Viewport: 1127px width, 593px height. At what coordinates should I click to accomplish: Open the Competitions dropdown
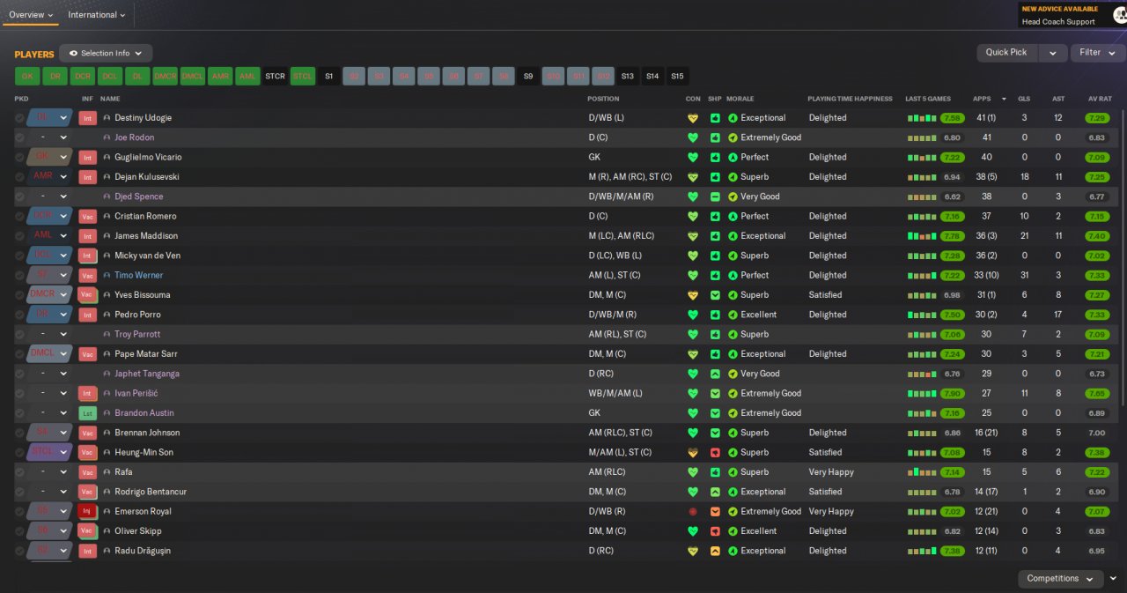point(1060,579)
